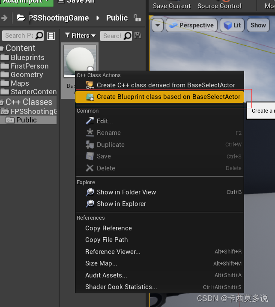Open Shader Cook Statistics...

pos(160,287)
